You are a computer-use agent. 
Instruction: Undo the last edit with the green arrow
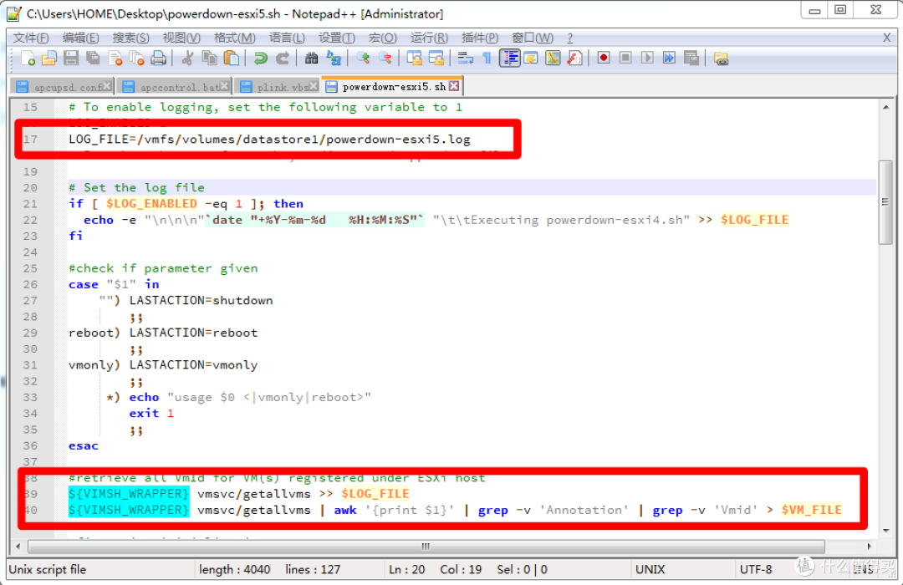(x=260, y=58)
